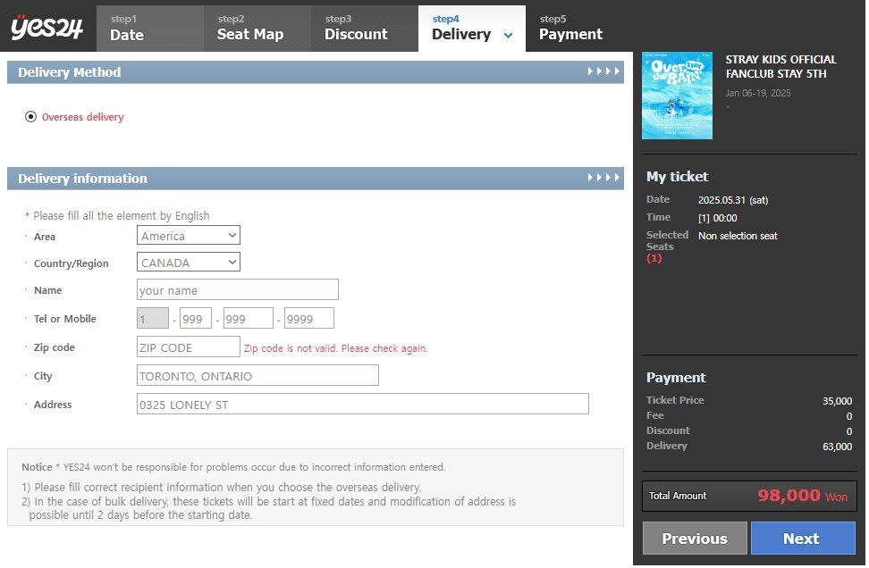Viewport: 869px width, 568px height.
Task: Click the Payment heading in sidebar
Action: point(676,378)
